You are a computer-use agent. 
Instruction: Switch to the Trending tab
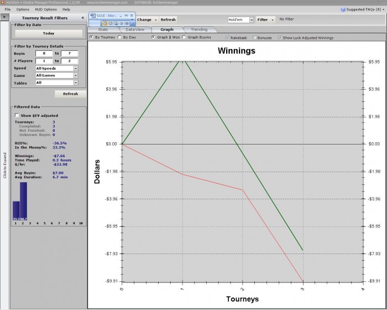[x=199, y=30]
